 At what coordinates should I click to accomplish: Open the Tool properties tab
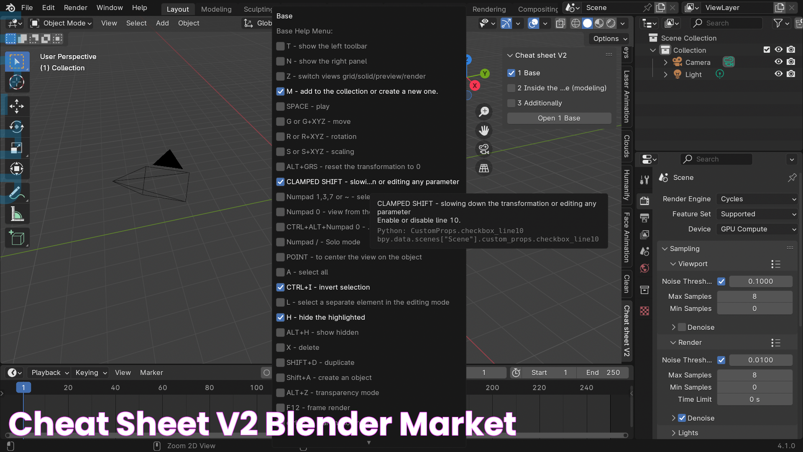tap(644, 180)
